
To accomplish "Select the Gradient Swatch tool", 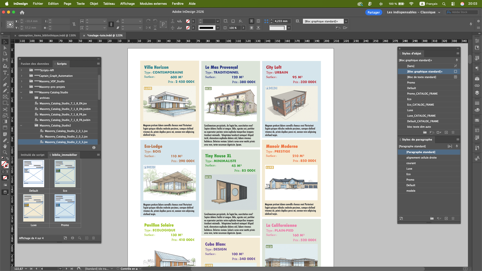I will point(5,121).
